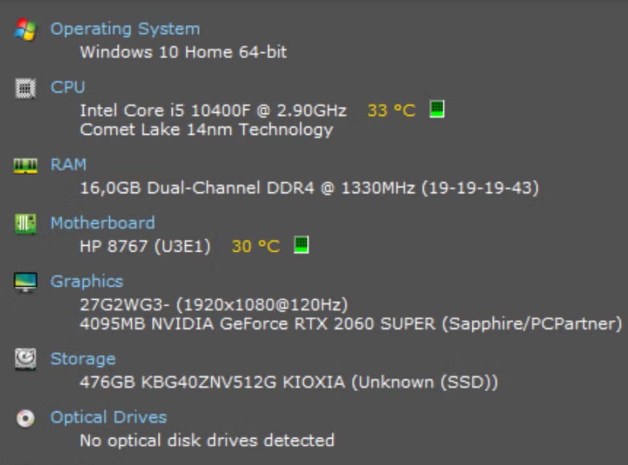Go to the RAM section heading
This screenshot has height=465, width=628.
coord(68,165)
